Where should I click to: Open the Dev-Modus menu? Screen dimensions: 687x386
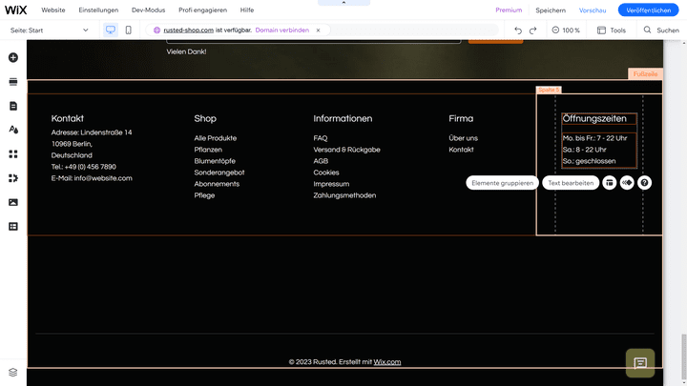point(148,10)
